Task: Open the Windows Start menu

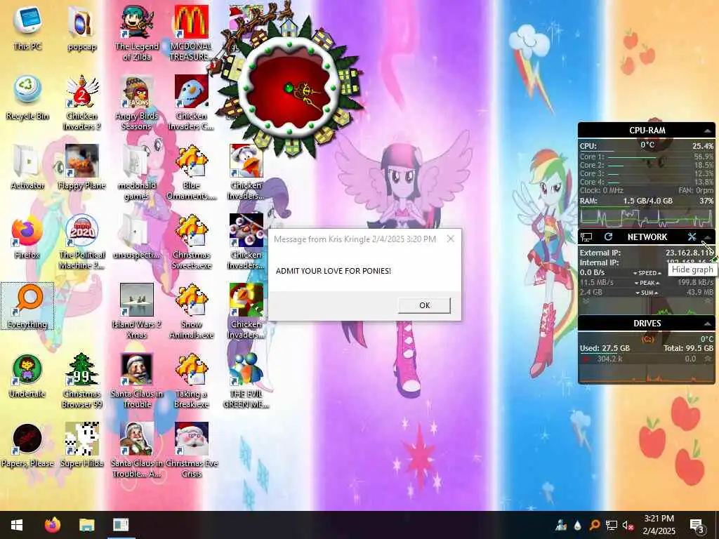Action: tap(17, 525)
